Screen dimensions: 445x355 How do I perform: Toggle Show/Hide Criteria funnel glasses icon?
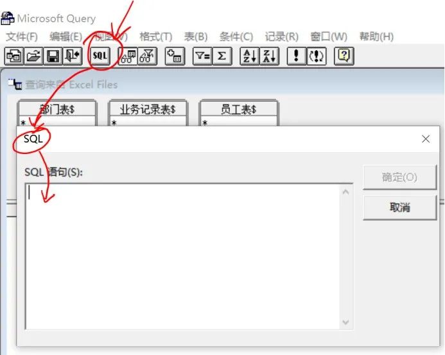click(x=147, y=56)
